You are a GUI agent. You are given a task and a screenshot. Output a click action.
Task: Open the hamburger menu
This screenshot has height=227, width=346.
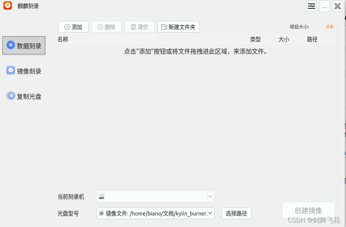click(x=311, y=6)
